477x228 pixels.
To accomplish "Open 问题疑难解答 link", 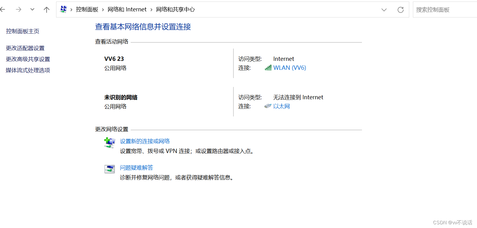I will pos(137,168).
